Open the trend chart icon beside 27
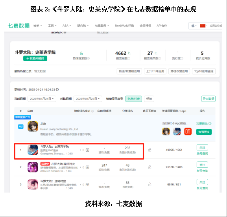Image resolution: width=227 pixels, height=217 pixels. click(x=156, y=53)
